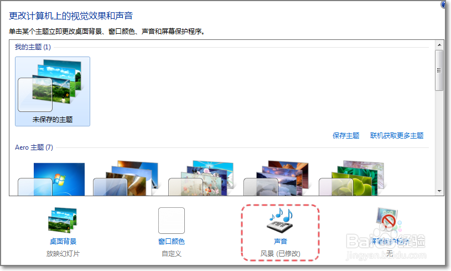451x271 pixels.
Task: Click the 自定义 status text
Action: pos(172,254)
